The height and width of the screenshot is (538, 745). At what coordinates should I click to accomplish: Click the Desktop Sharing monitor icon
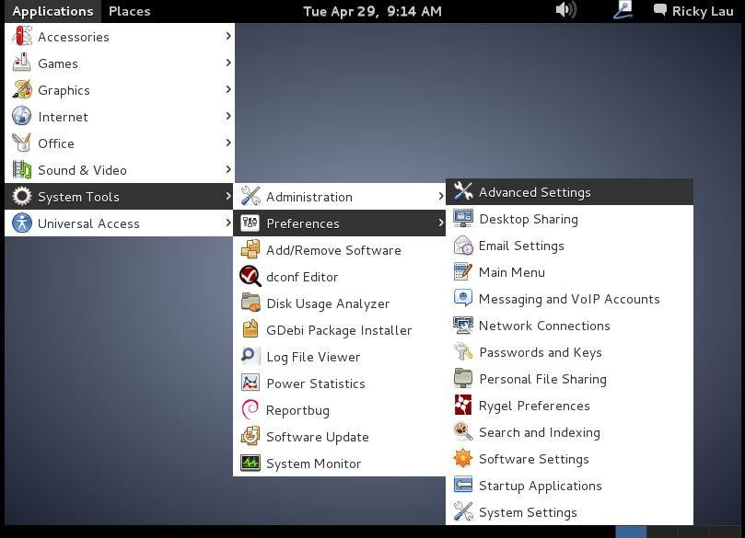pos(463,218)
